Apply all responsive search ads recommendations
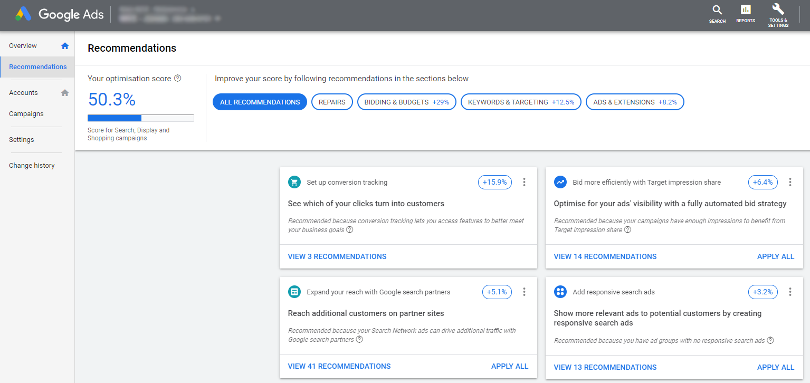The image size is (810, 383). pyautogui.click(x=776, y=367)
